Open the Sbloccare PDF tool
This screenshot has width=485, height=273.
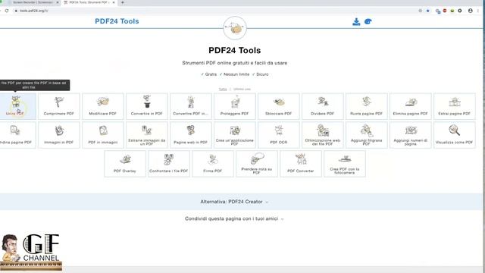[278, 106]
